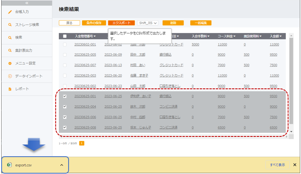This screenshot has height=174, width=301.
Task: Click the magnifier icon beside 集計表出力
Action: (10, 50)
